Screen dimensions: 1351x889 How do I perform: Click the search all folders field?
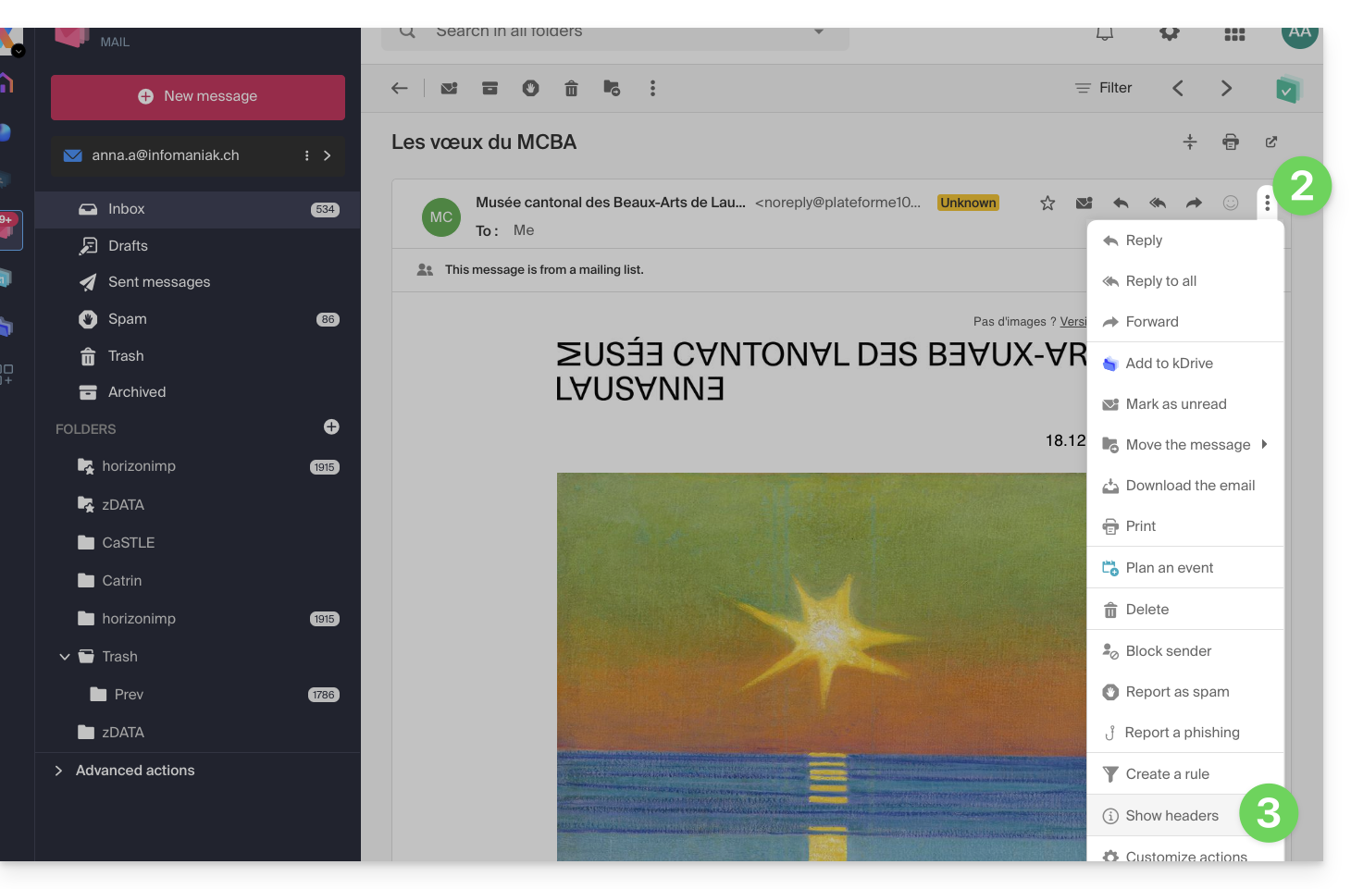611,33
